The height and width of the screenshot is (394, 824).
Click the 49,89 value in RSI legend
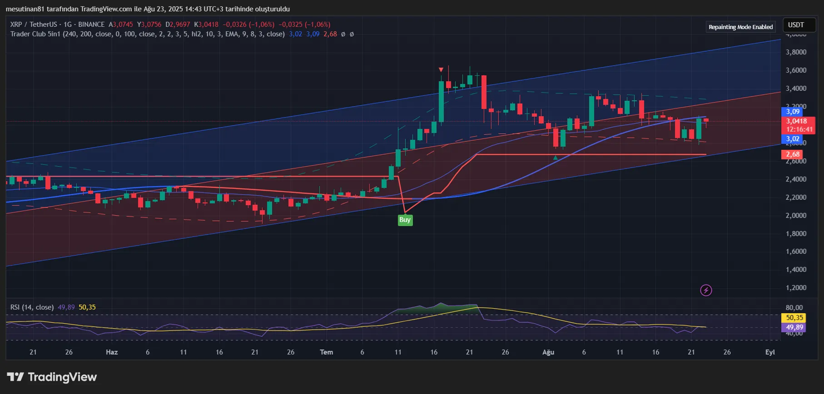tap(66, 307)
